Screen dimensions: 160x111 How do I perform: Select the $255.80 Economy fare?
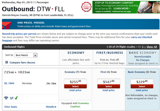75,86
